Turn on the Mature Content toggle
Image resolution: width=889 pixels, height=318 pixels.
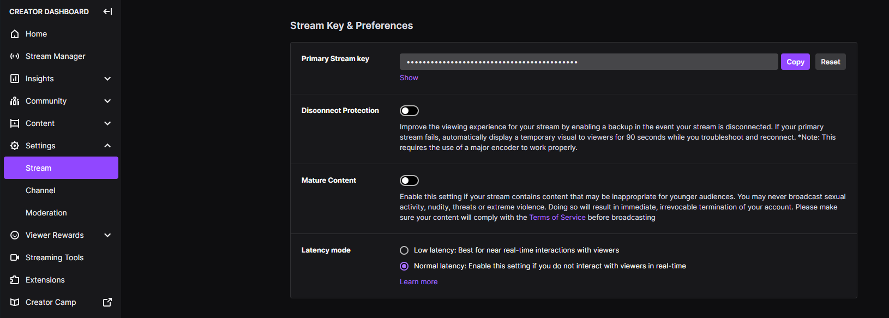[x=409, y=181]
